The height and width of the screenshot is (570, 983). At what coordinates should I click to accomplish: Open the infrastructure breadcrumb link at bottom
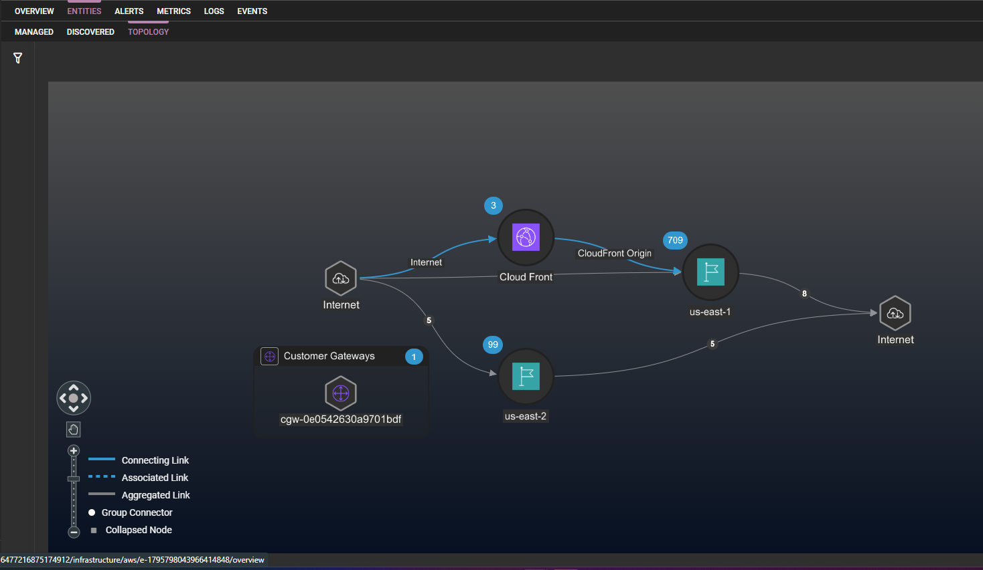click(x=132, y=560)
